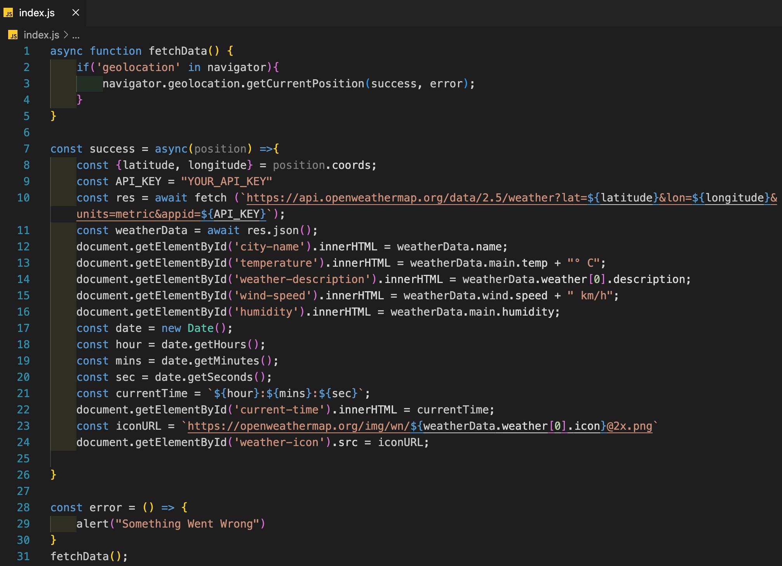Click date.getMinutes() on line 19
This screenshot has height=566, width=782.
click(217, 361)
